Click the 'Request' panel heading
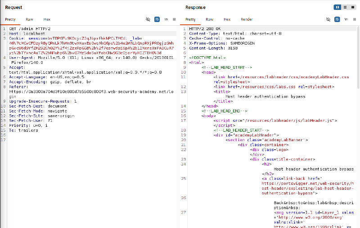Image resolution: width=360 pixels, height=228 pixels. 13,7
